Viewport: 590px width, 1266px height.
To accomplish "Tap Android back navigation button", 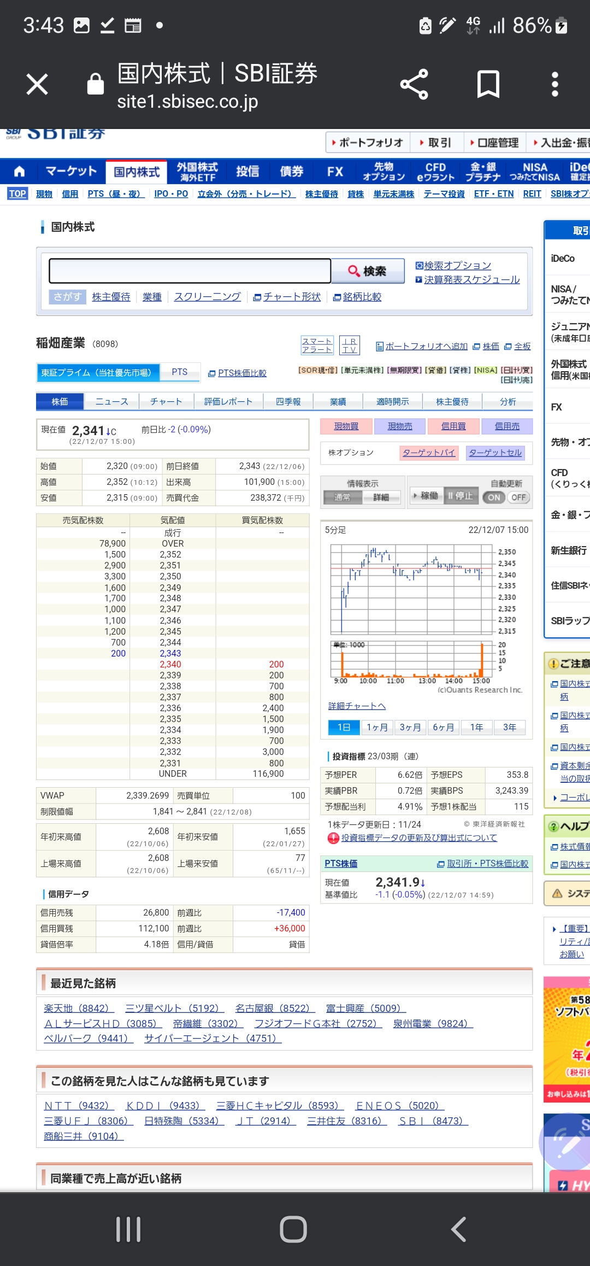I will (x=459, y=1229).
